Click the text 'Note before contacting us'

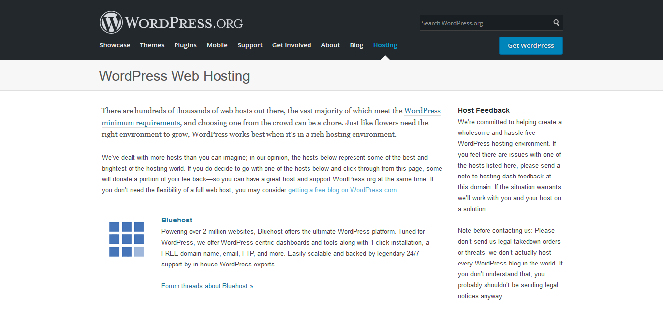496,230
